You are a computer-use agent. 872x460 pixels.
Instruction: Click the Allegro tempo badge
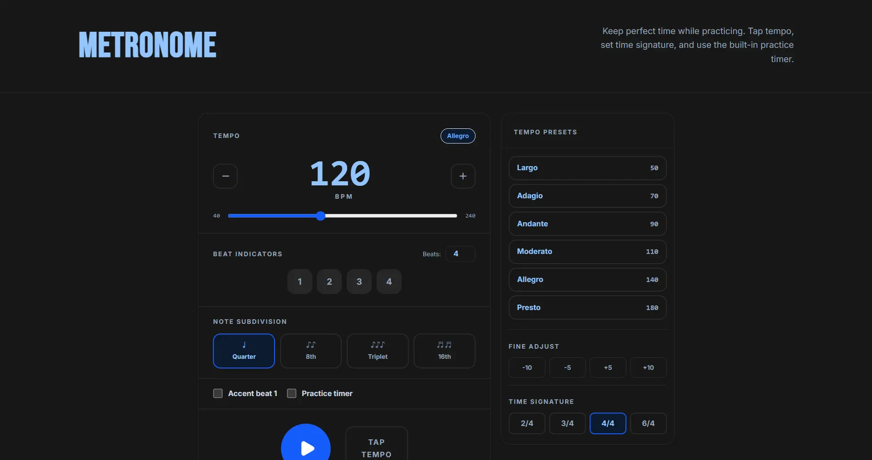pyautogui.click(x=458, y=136)
